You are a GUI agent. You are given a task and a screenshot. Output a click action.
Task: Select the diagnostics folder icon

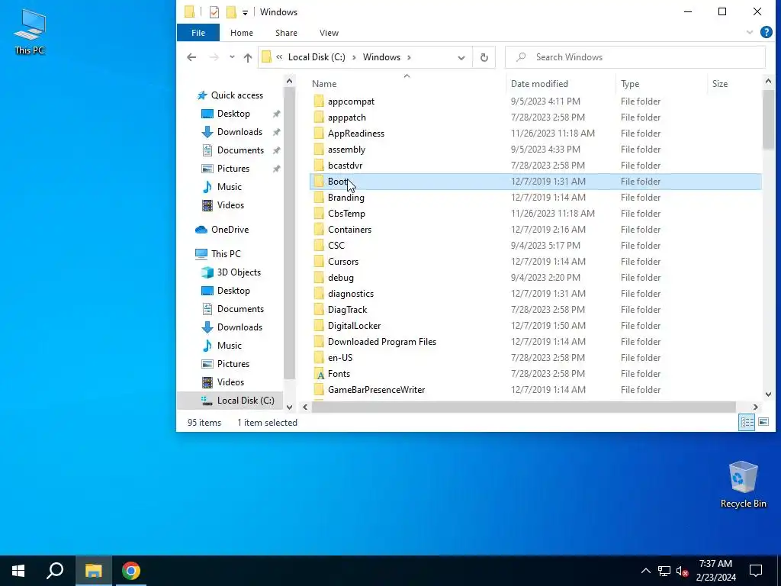320,294
